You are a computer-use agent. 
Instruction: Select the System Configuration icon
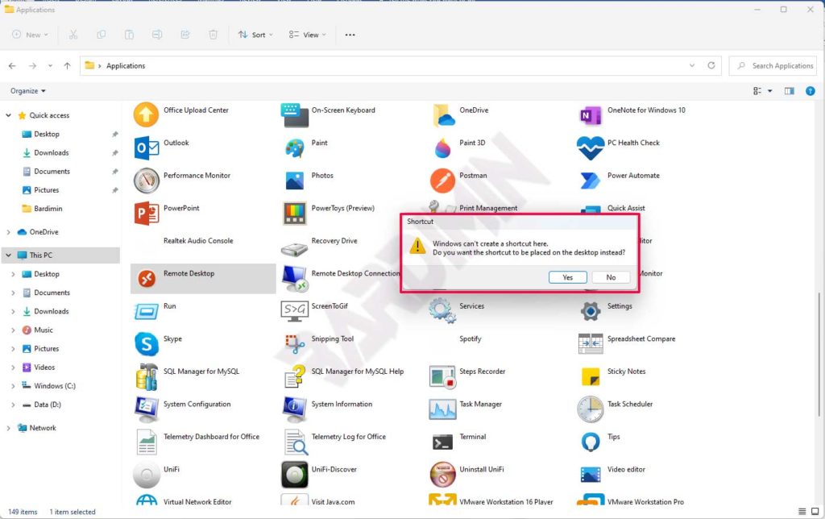click(147, 409)
